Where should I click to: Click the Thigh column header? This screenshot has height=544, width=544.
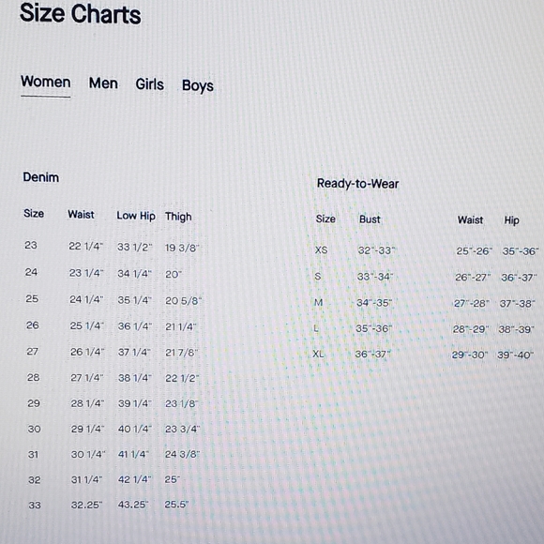pos(178,217)
